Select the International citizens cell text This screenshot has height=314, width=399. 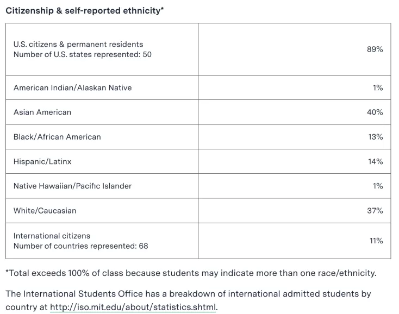(52, 236)
